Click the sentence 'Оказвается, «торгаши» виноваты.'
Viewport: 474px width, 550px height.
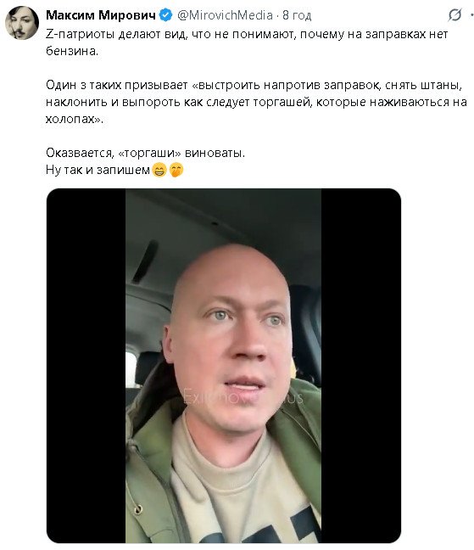tap(145, 153)
